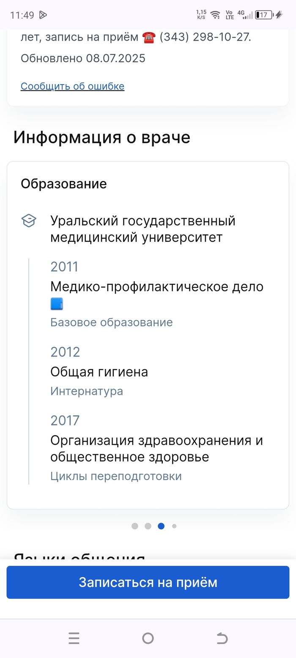Screen dimensions: 296x658
Task: Tap the "Уральский государственный медицинский университет" entry
Action: tap(143, 229)
